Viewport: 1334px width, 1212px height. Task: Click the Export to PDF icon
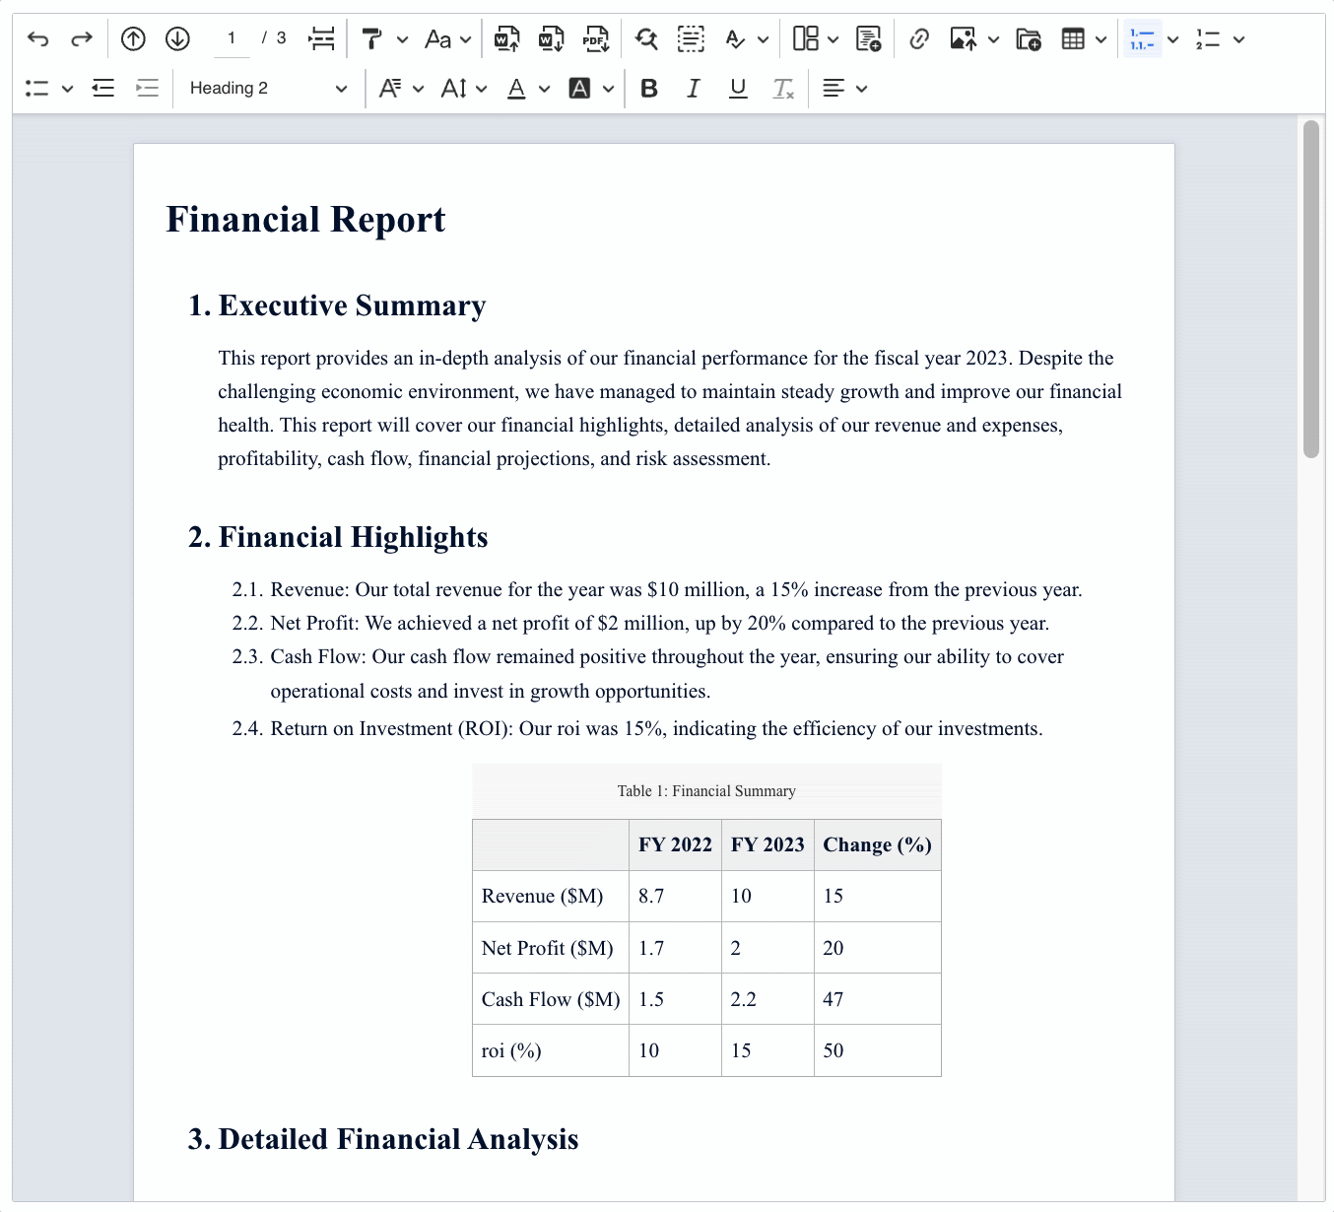595,39
